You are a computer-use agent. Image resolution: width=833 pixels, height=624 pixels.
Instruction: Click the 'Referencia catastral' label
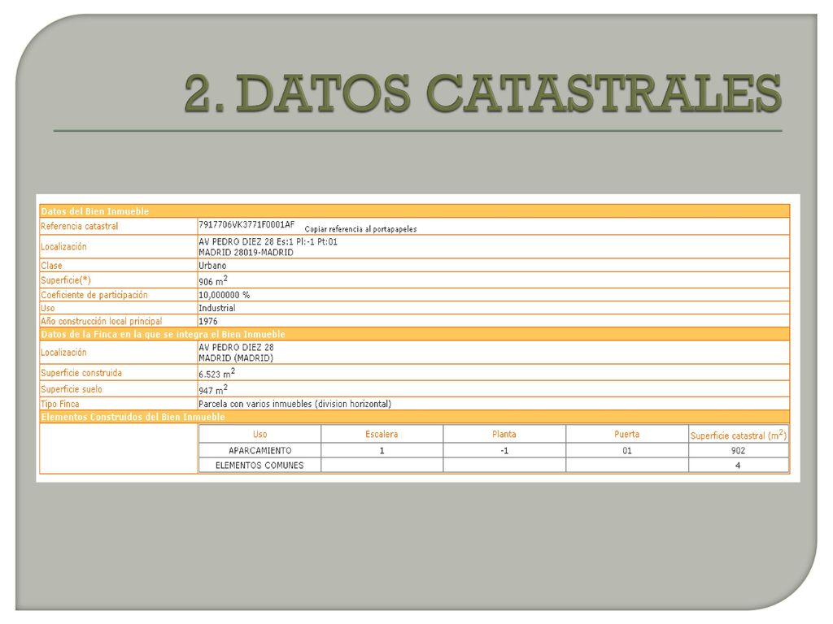pyautogui.click(x=80, y=226)
